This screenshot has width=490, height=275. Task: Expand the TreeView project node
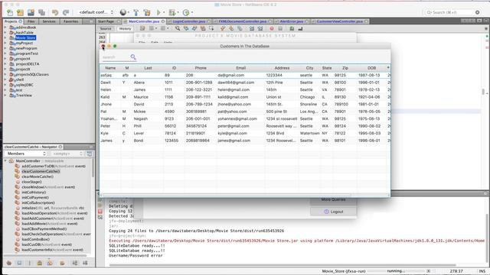point(5,95)
